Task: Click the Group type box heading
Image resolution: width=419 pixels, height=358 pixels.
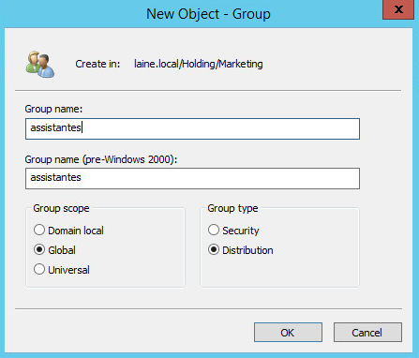Action: tap(232, 208)
